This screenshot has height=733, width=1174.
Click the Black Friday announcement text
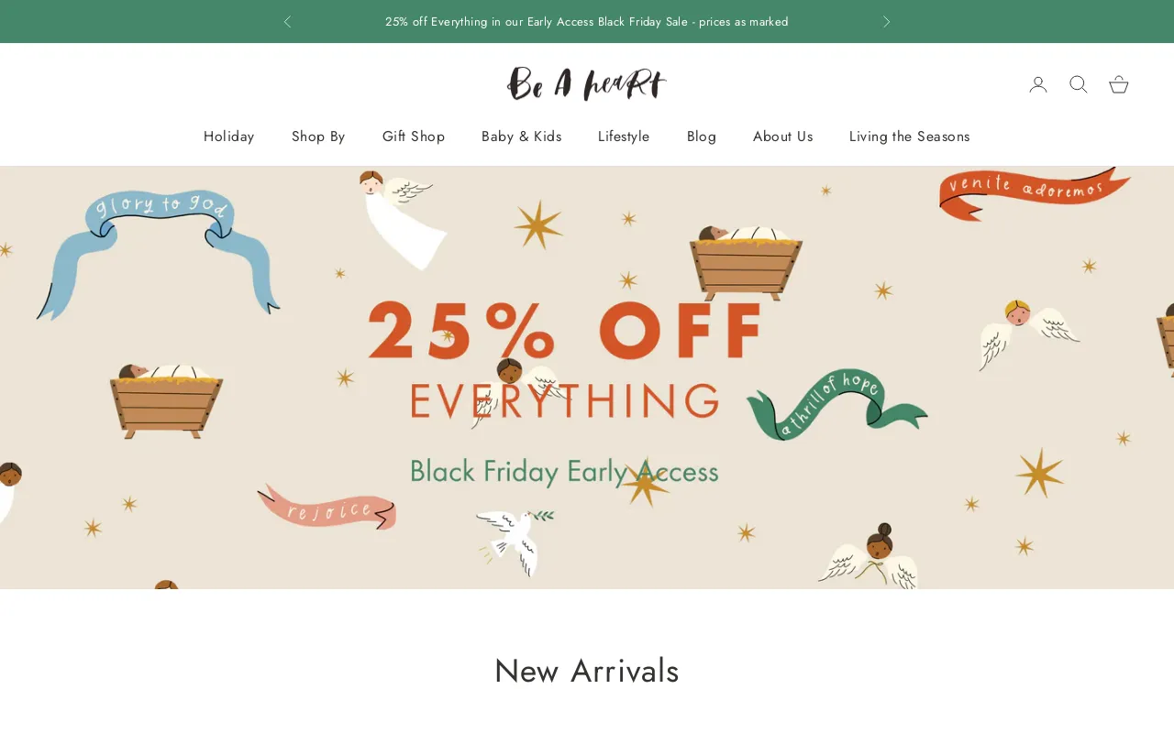[586, 22]
